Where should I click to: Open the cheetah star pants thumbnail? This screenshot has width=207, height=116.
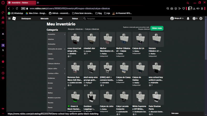[x=91, y=40]
